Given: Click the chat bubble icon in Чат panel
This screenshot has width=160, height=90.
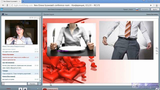Looking at the screenshot, I should 3,14.
